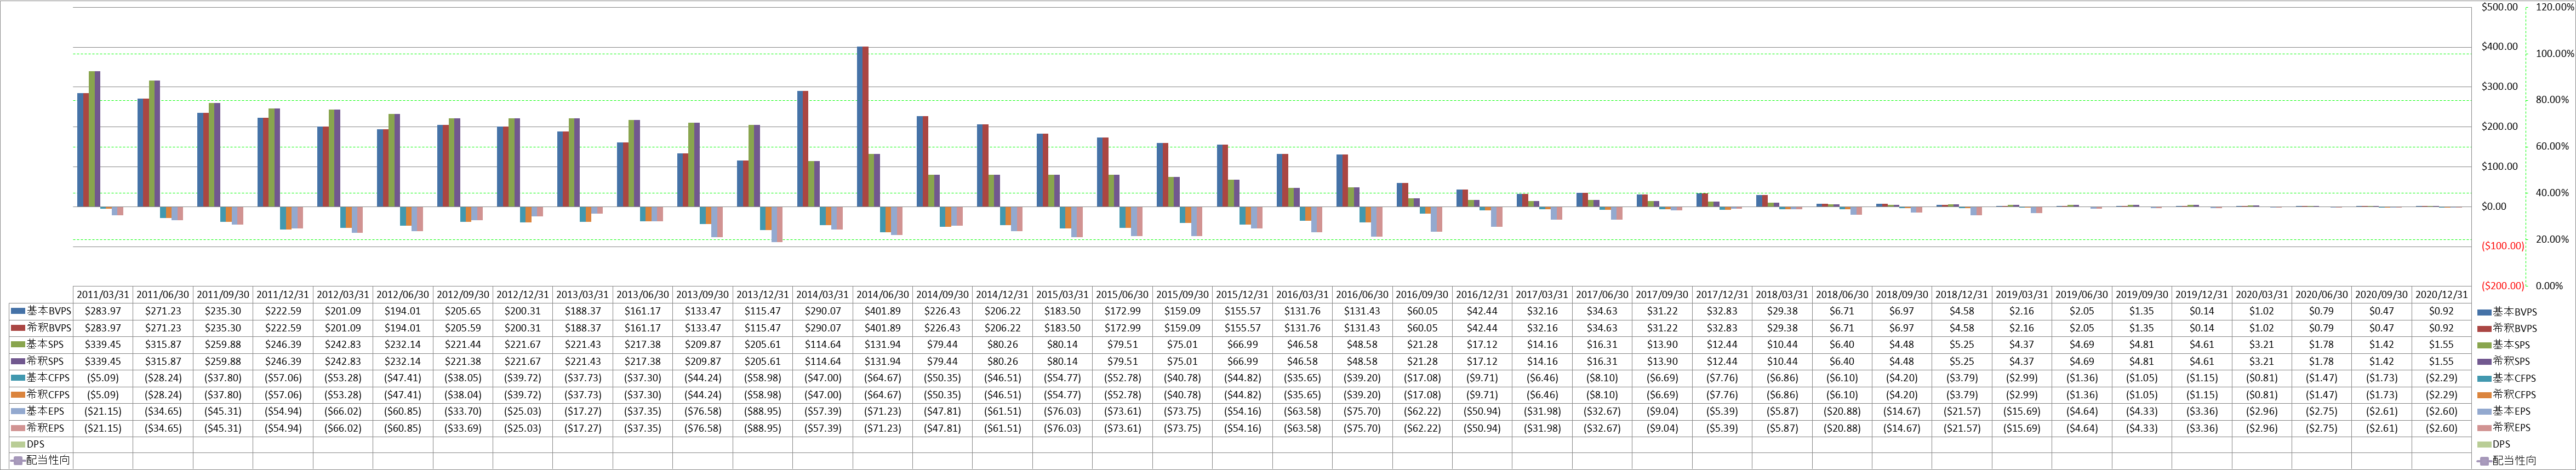2576x470 pixels.
Task: Select the 基本SPS legend label on the right
Action: (2511, 344)
